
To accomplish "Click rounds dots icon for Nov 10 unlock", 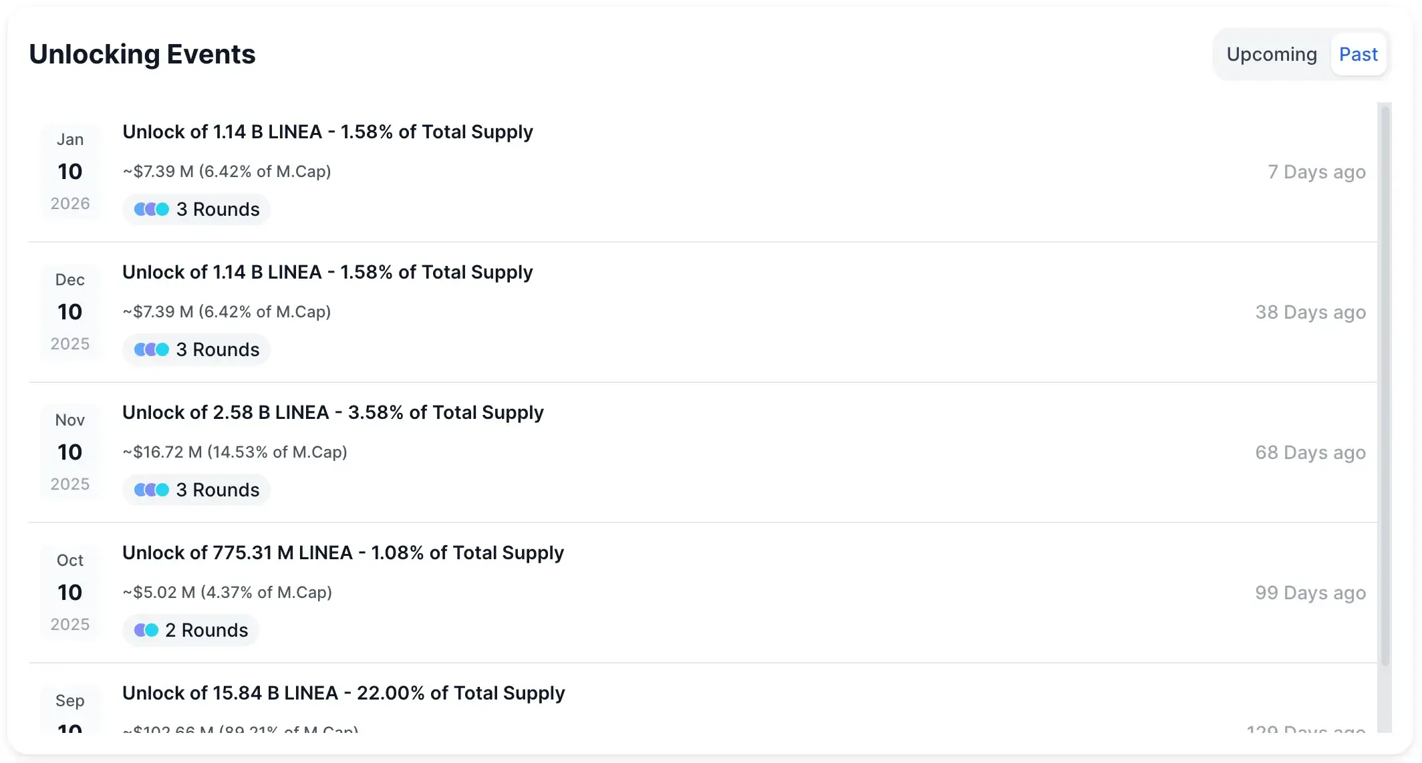I will pos(152,490).
